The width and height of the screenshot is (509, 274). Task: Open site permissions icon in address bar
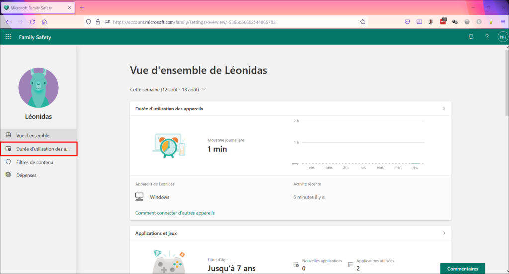[x=107, y=22]
